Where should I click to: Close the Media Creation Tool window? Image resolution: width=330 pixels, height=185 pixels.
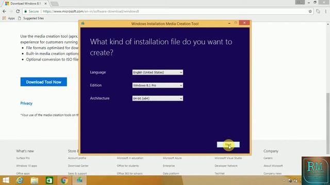click(244, 23)
